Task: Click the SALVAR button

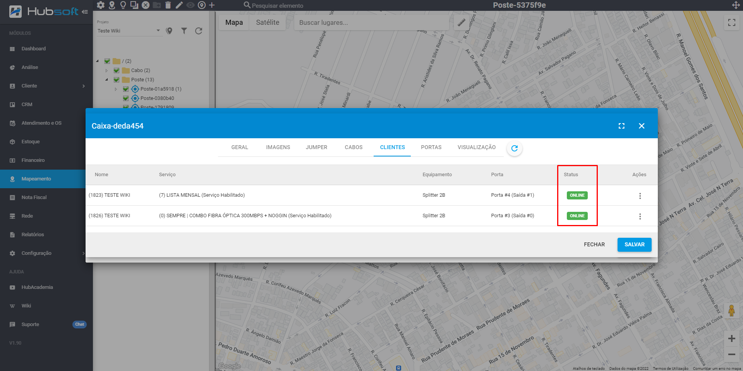Action: click(635, 244)
